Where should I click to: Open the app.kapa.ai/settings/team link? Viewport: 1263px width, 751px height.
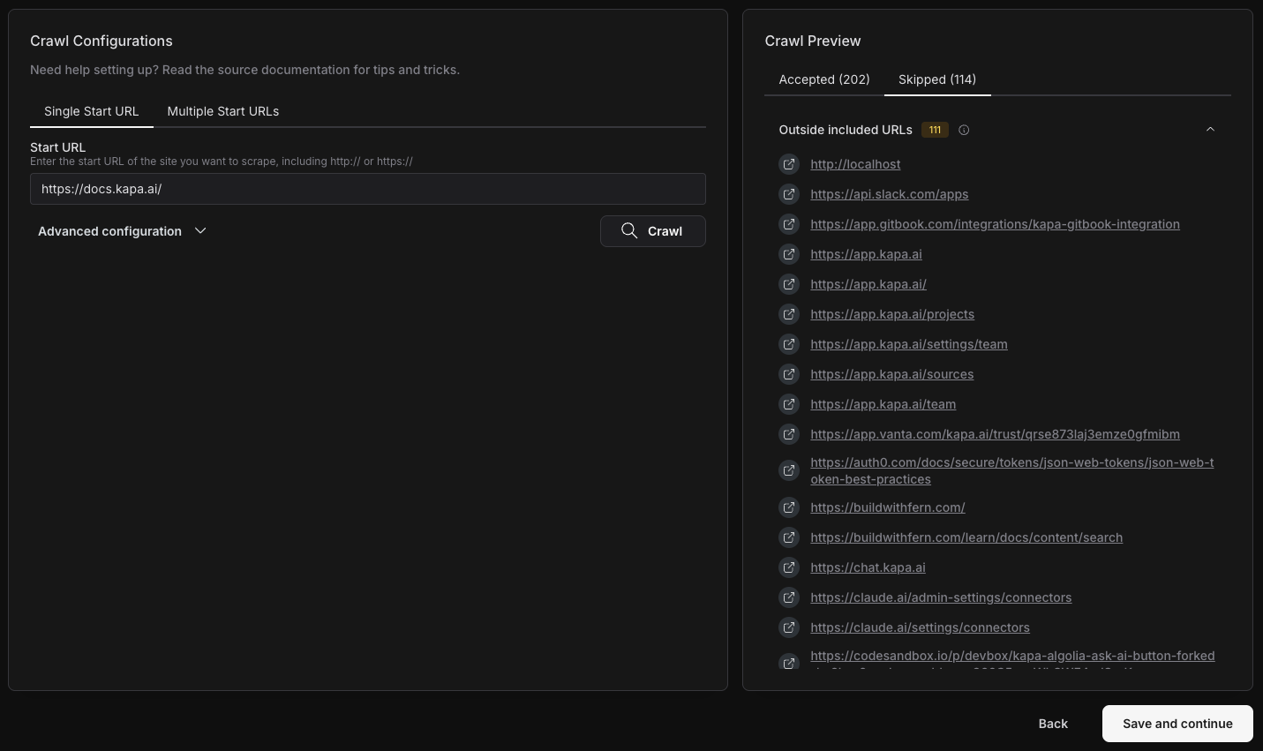click(x=909, y=344)
